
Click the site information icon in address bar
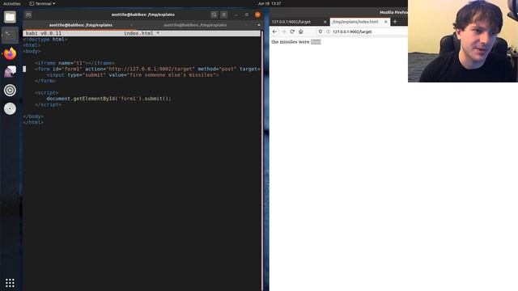[x=328, y=32]
